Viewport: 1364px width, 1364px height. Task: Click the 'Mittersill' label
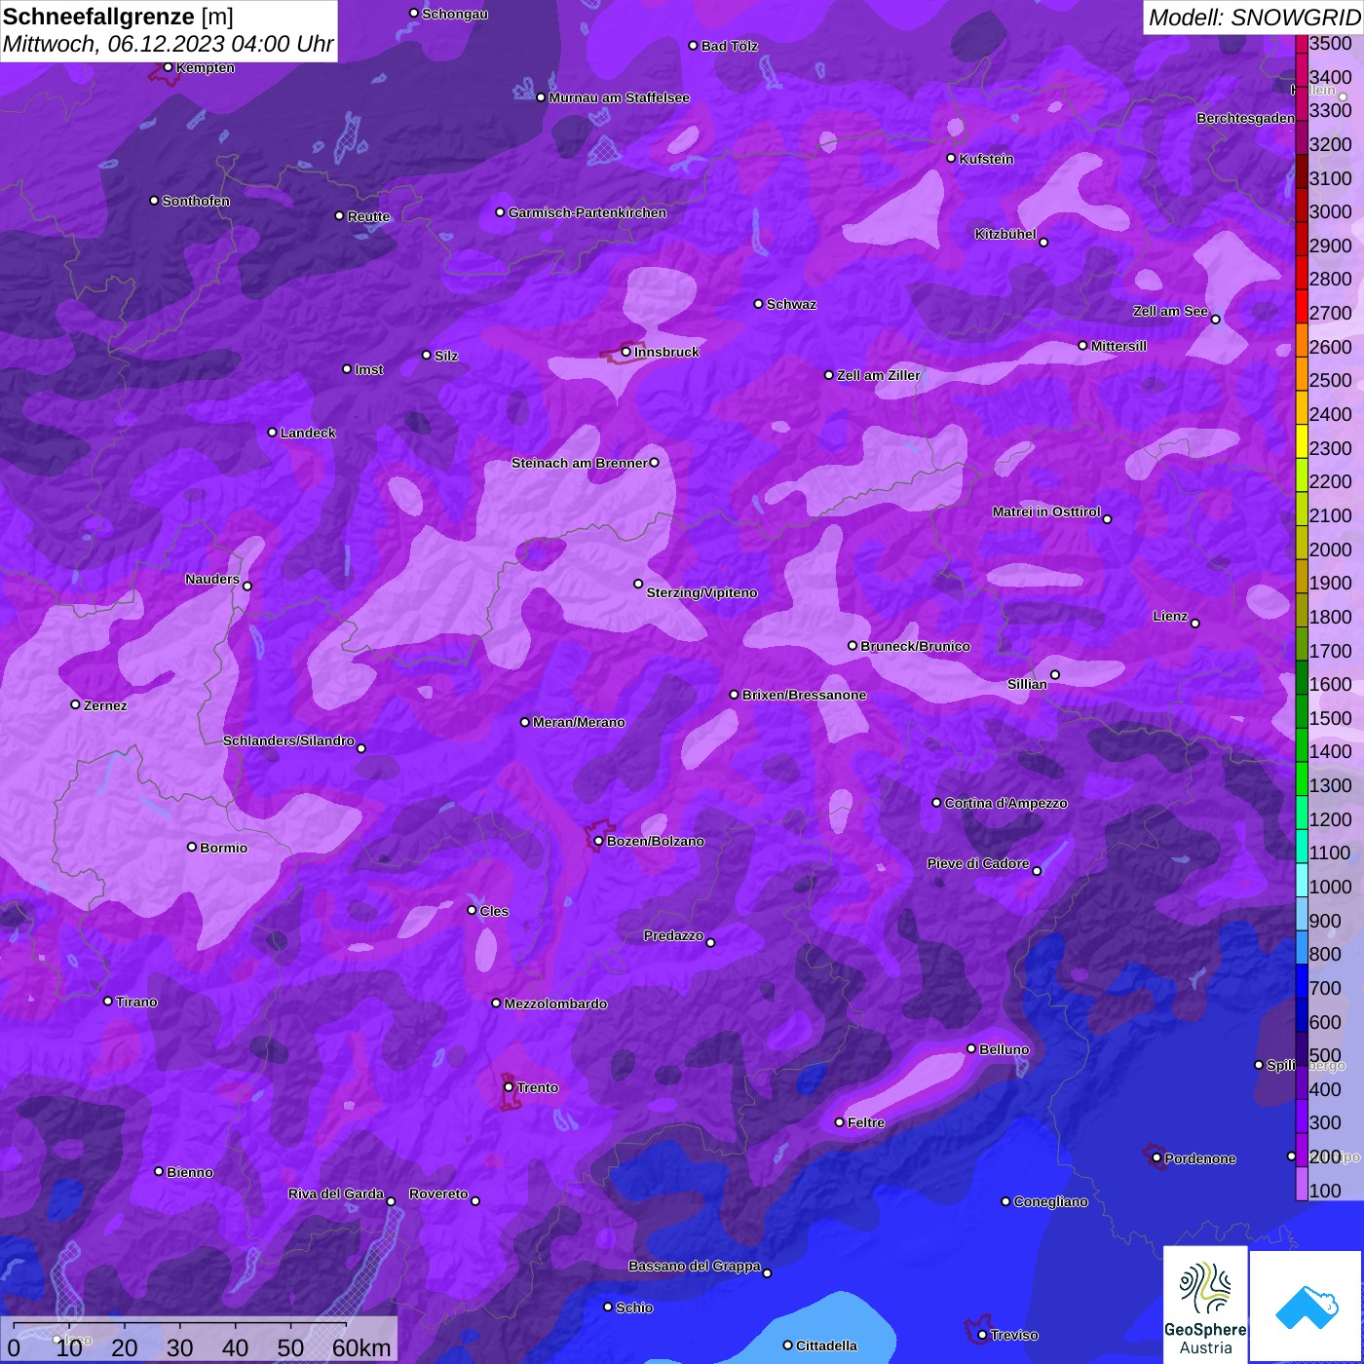pyautogui.click(x=1118, y=346)
